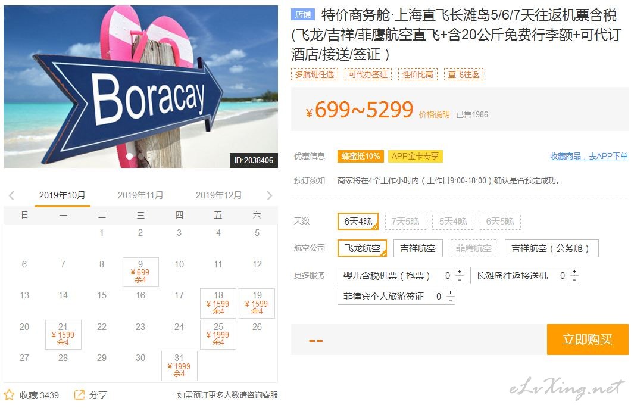Image resolution: width=631 pixels, height=408 pixels.
Task: Decrease 婴儿含税机票 quantity
Action: [459, 279]
